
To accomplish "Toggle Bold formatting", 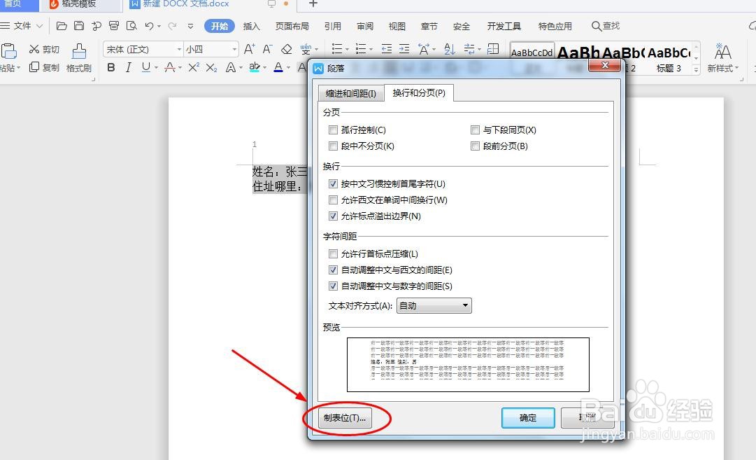I will coord(111,68).
